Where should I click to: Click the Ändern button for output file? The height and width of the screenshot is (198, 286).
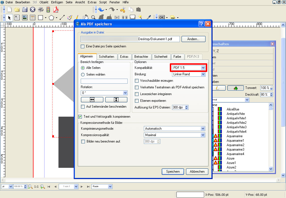point(193,39)
